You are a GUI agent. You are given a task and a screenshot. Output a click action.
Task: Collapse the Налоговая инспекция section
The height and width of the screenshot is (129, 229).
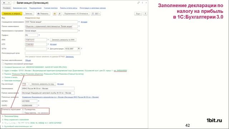click(3, 81)
